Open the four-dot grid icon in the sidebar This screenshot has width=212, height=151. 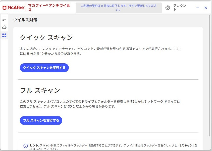[4, 35]
